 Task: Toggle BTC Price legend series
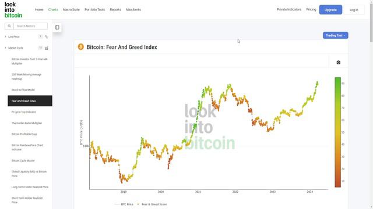point(124,204)
